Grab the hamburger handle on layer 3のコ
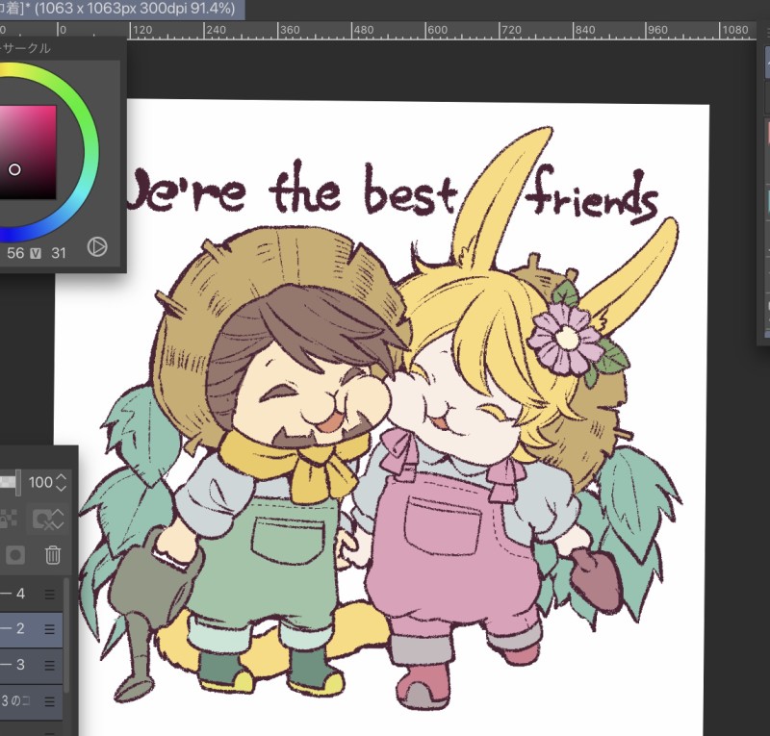The width and height of the screenshot is (770, 736). (50, 701)
